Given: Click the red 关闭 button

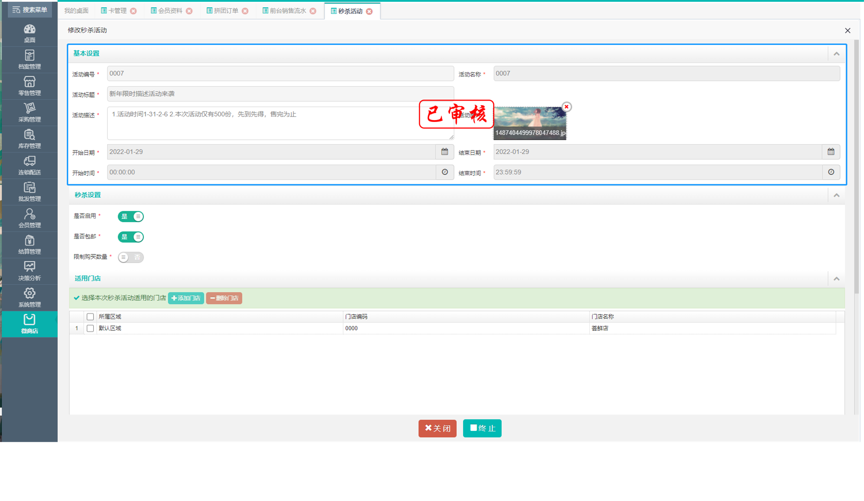Looking at the screenshot, I should tap(438, 428).
